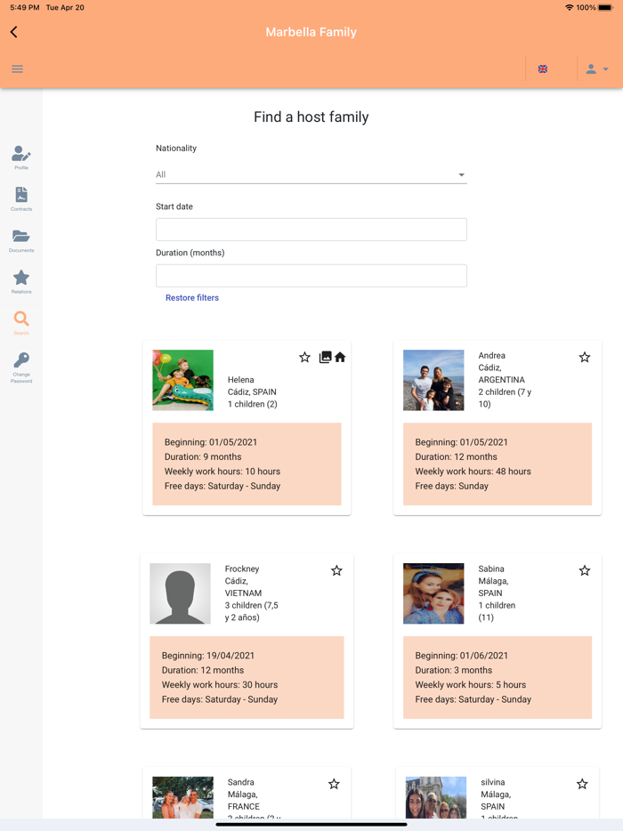Click the name Sabina

click(x=491, y=569)
